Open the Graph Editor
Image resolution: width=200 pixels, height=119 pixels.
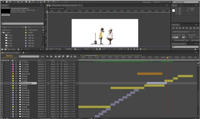[75, 56]
